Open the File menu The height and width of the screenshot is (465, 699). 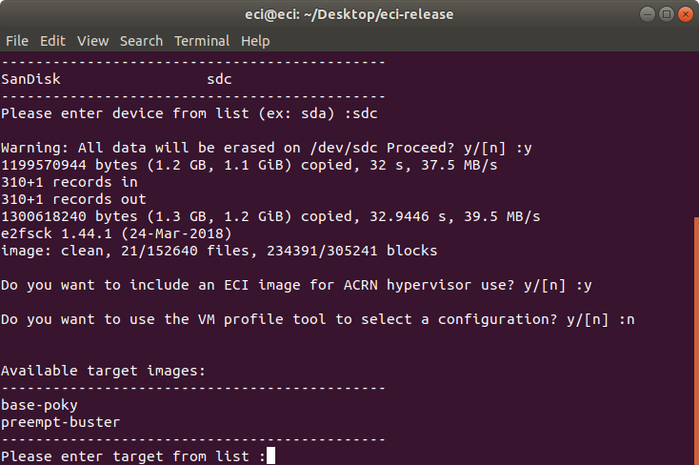point(17,41)
